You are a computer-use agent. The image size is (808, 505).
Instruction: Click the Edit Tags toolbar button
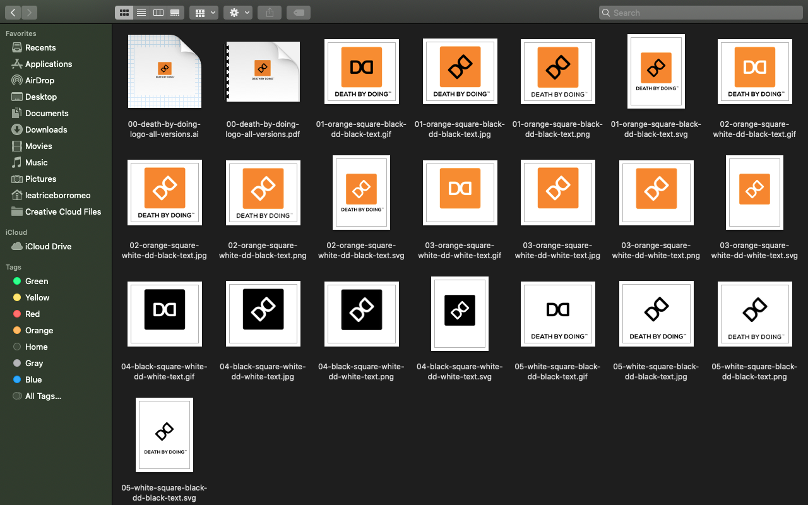pyautogui.click(x=298, y=12)
